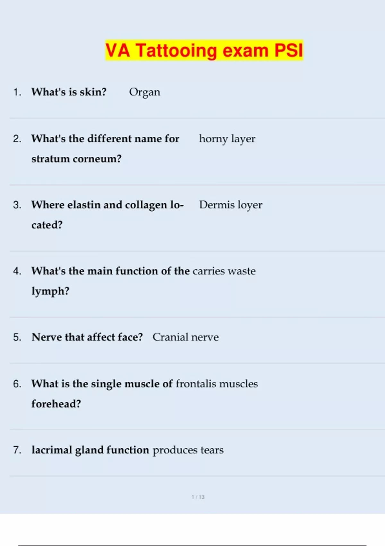Click the answer "Cranial nerve"
Image resolution: width=385 pixels, height=546 pixels.
185,337
